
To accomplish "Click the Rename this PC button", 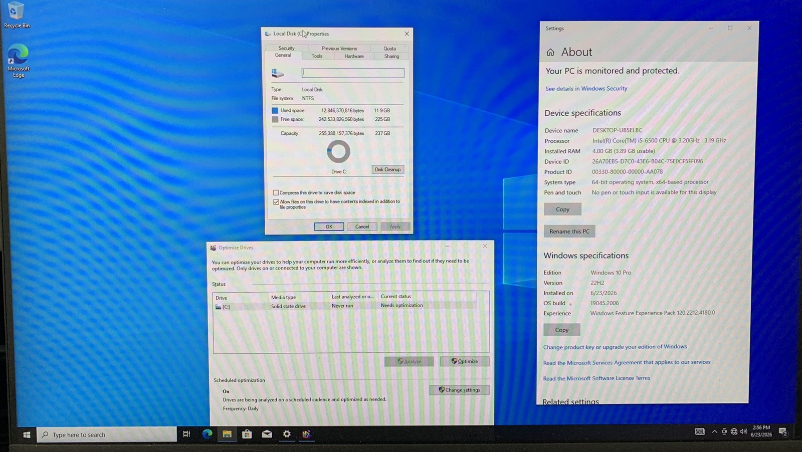I will point(569,231).
